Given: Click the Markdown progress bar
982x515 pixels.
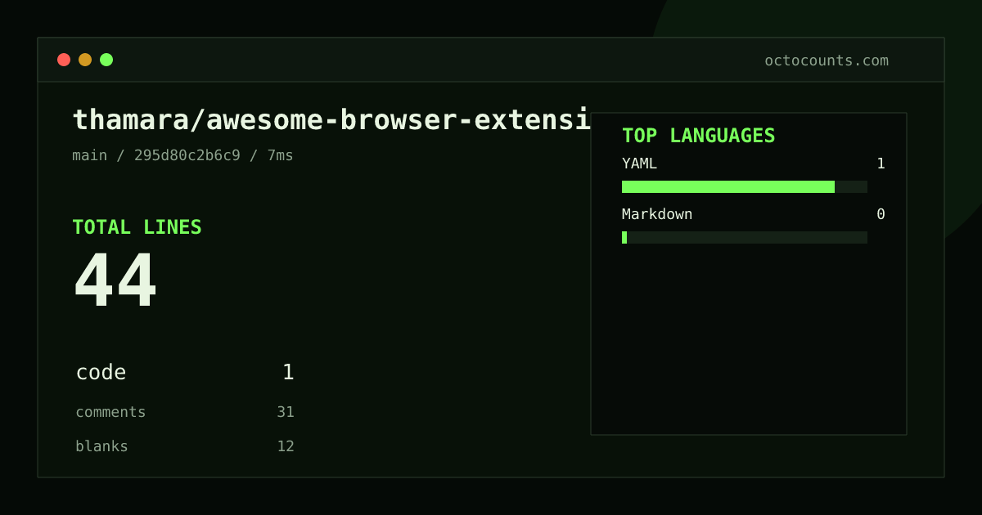Looking at the screenshot, I should 745,237.
